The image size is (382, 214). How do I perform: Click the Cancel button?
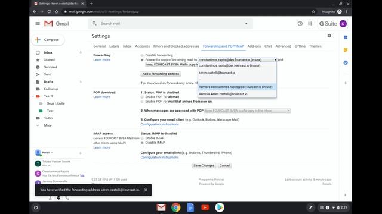coord(224,166)
